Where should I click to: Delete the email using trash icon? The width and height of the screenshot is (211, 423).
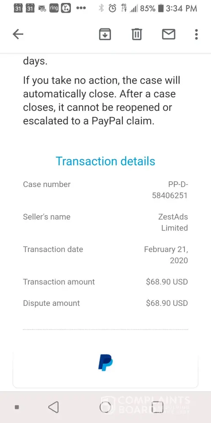pyautogui.click(x=137, y=34)
